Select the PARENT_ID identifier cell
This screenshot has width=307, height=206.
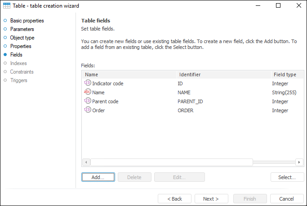190,101
